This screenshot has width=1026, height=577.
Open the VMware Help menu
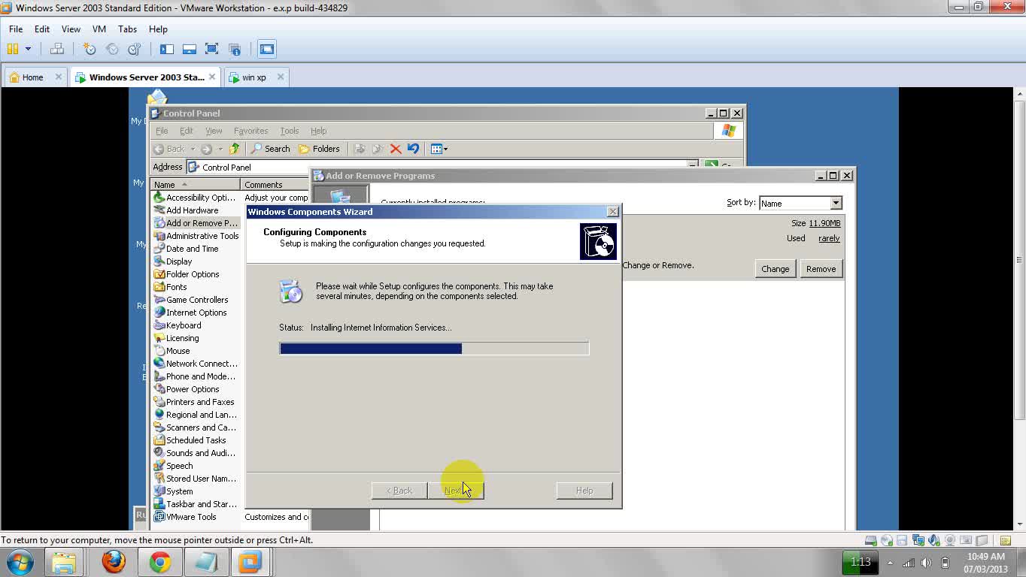coord(158,29)
